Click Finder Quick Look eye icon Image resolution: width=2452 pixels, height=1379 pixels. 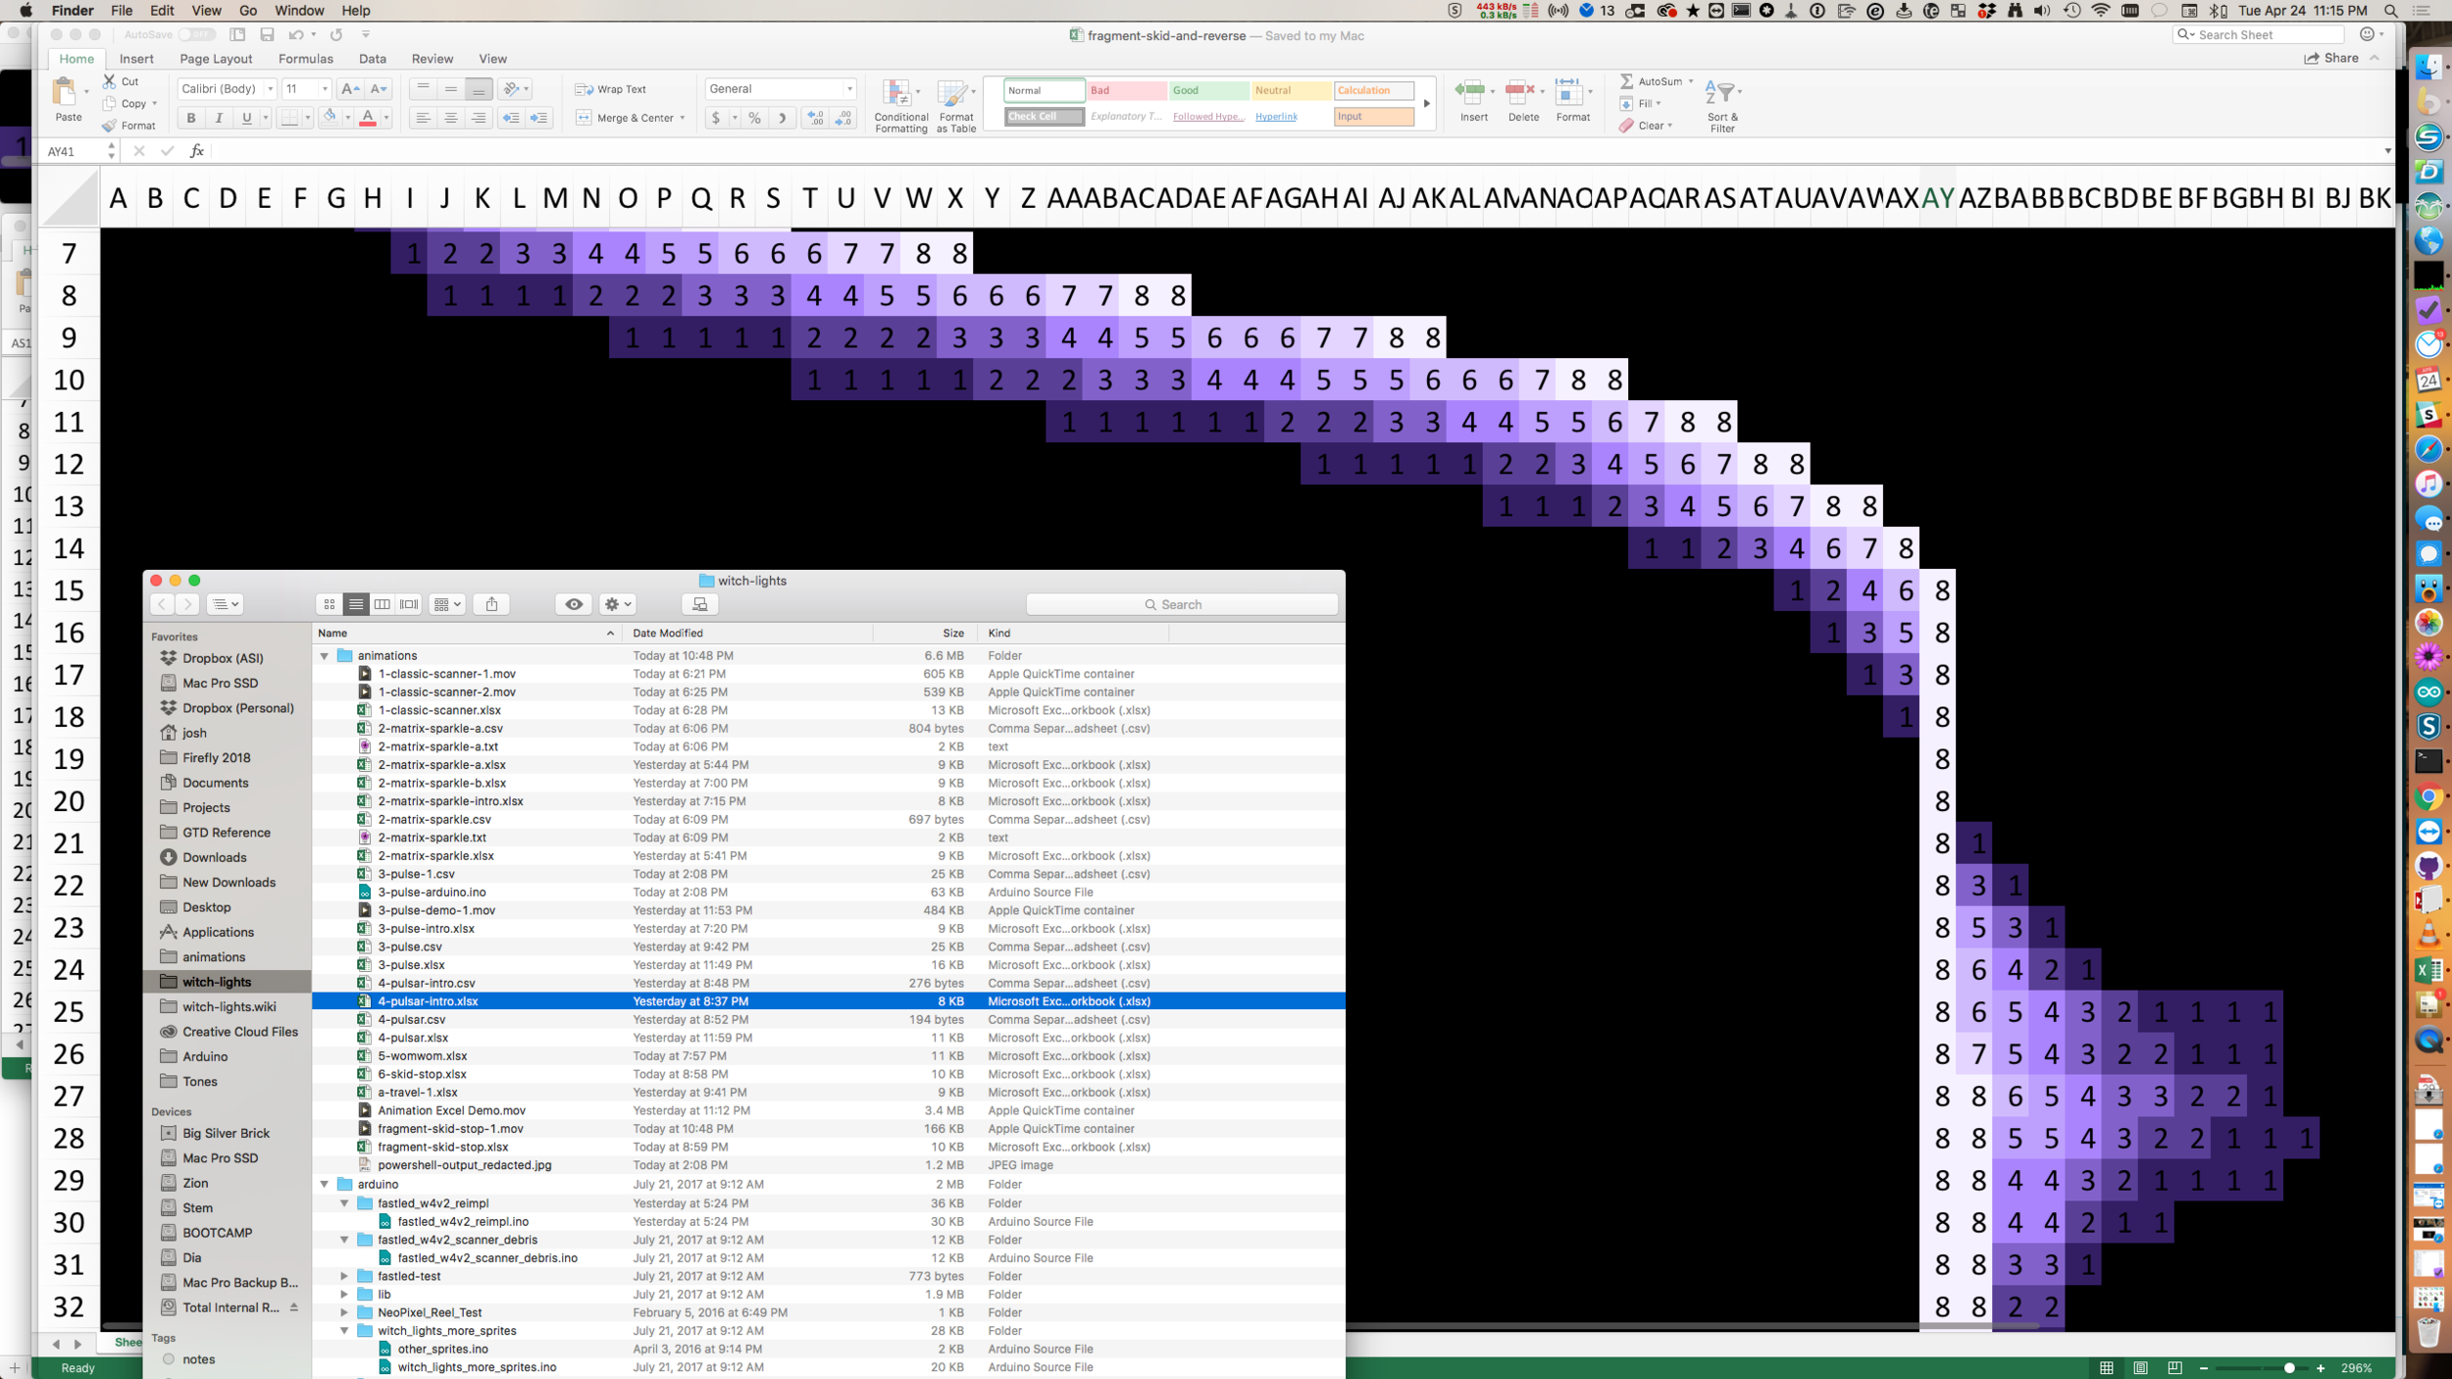(x=574, y=604)
